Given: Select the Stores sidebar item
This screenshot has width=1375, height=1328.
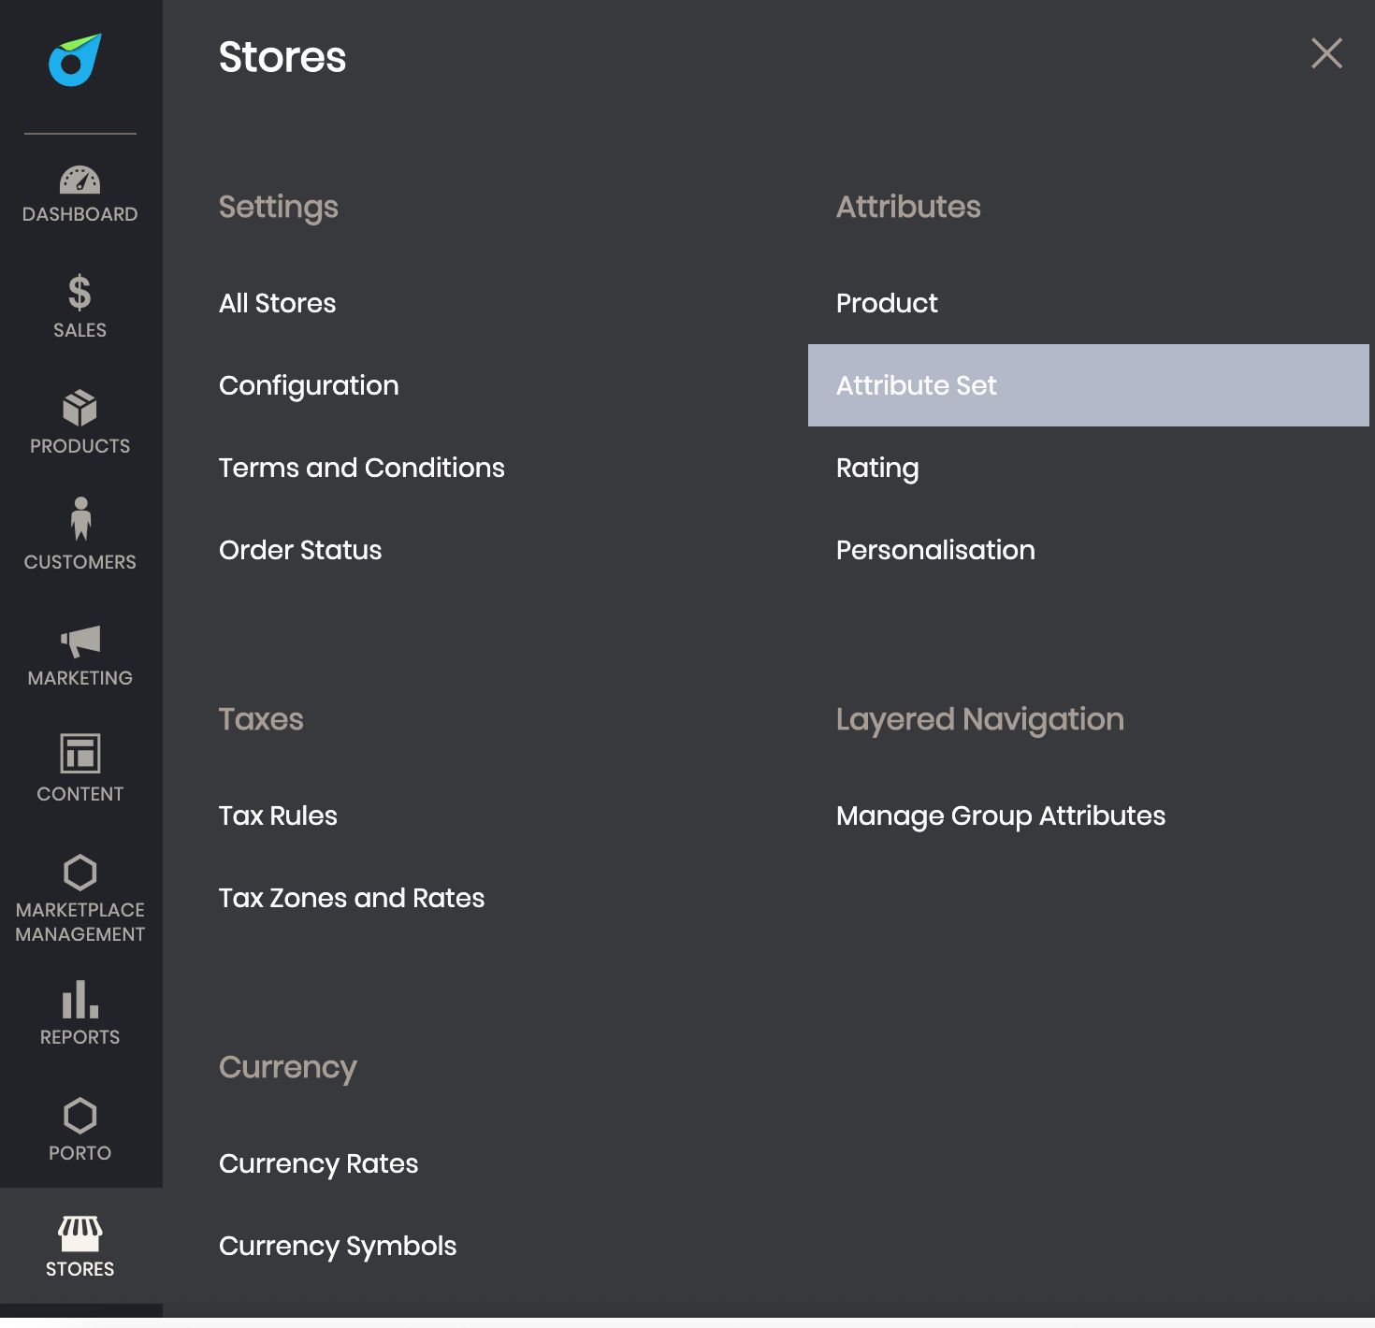Looking at the screenshot, I should (x=80, y=1246).
